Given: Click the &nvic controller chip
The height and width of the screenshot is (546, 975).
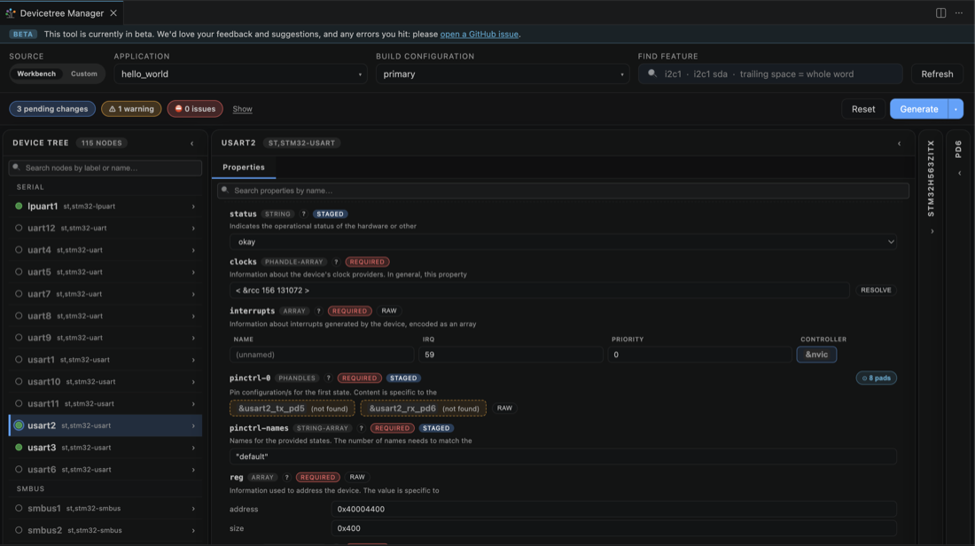Looking at the screenshot, I should [816, 355].
